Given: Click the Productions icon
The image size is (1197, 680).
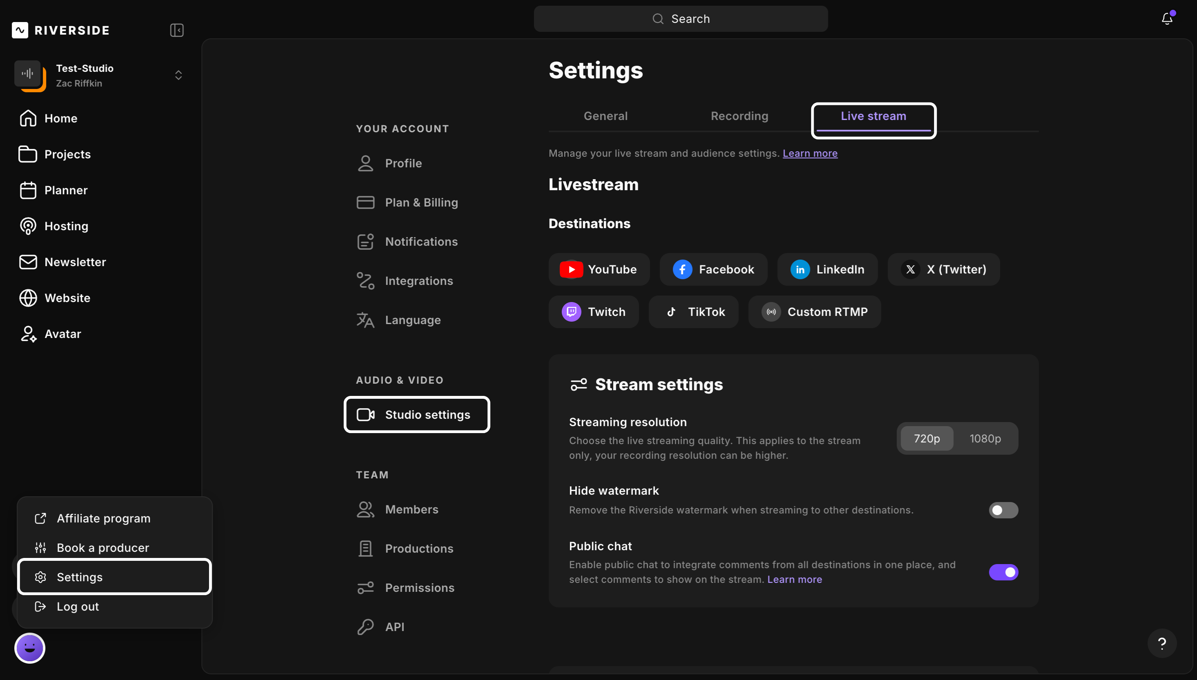Looking at the screenshot, I should coord(365,549).
